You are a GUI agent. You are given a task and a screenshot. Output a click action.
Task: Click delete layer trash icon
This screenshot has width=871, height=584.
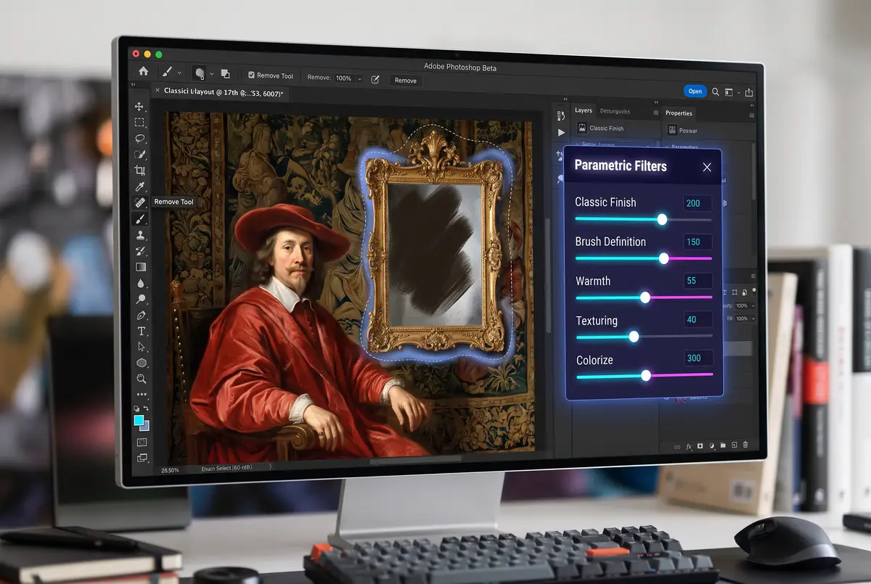point(745,445)
